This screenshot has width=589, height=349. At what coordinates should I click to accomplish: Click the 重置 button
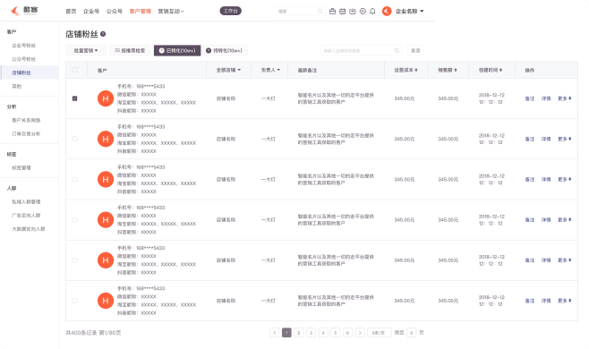click(x=415, y=51)
